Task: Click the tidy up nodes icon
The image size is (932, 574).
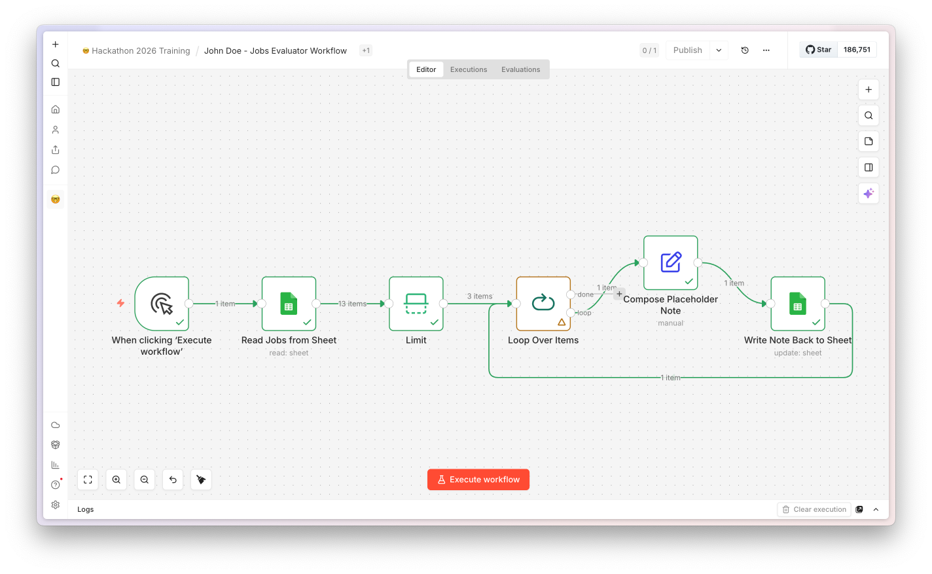Action: coord(201,480)
